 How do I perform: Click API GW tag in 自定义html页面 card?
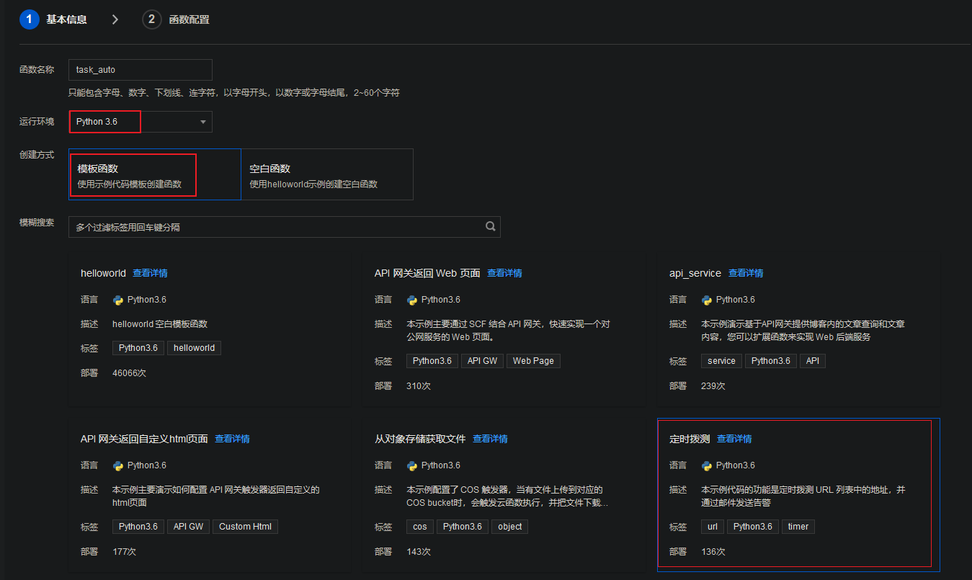click(188, 527)
